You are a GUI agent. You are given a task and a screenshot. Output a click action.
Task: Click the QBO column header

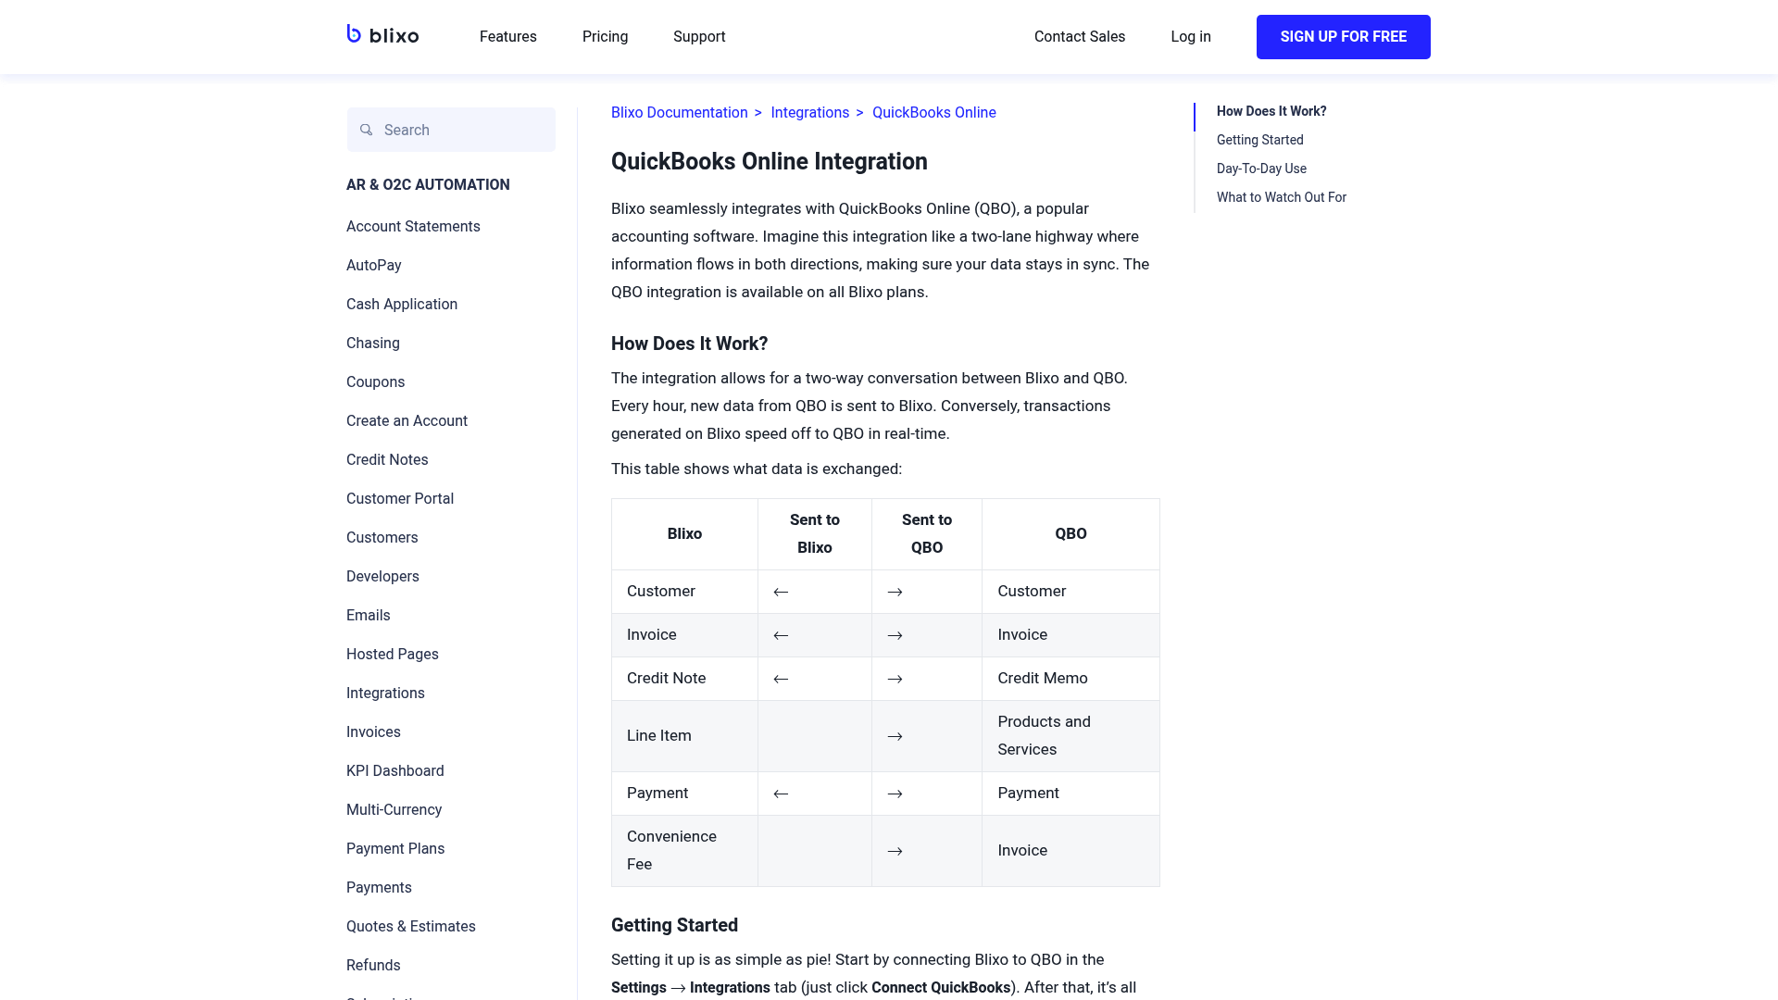[1071, 534]
